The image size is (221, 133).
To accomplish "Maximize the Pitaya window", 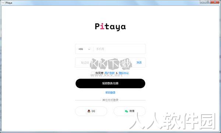I will [x=208, y=2].
